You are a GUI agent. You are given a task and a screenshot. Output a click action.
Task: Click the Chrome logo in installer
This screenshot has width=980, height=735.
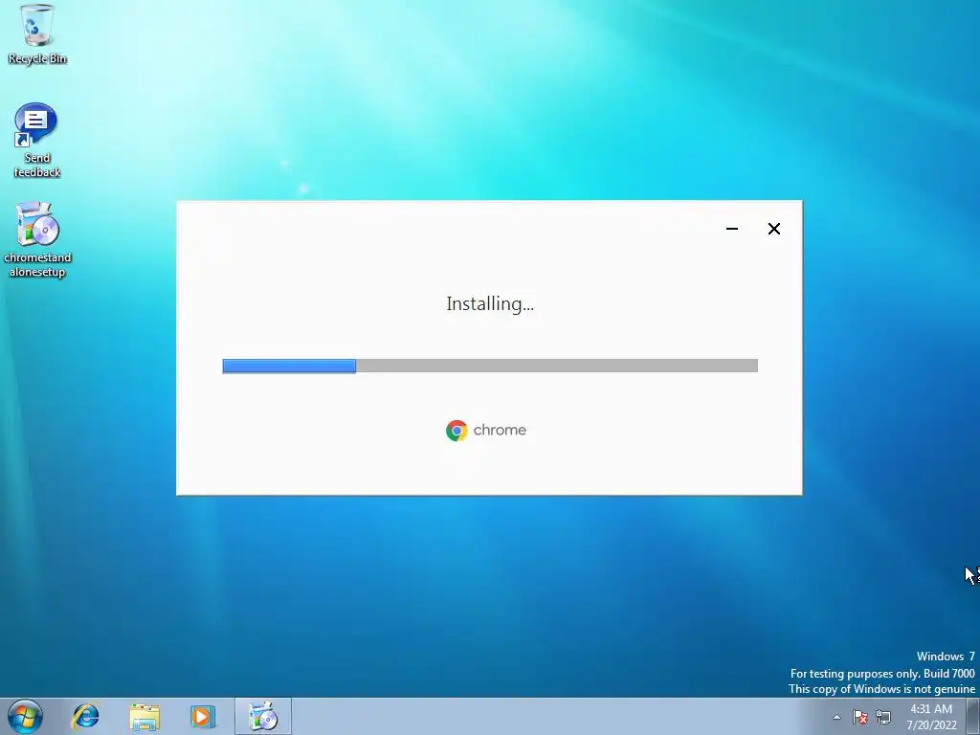click(x=457, y=430)
